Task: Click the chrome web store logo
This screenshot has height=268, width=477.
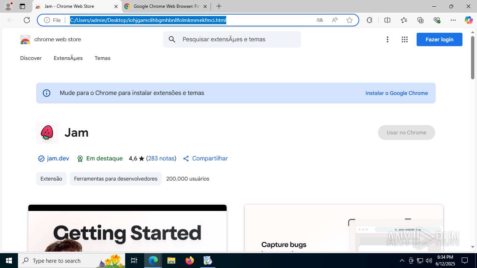Action: pos(50,39)
